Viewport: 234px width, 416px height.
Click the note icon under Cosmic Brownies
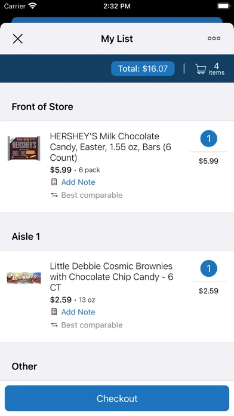pos(54,312)
